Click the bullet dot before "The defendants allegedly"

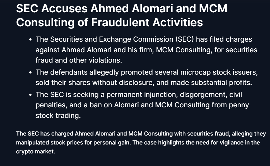click(30, 72)
